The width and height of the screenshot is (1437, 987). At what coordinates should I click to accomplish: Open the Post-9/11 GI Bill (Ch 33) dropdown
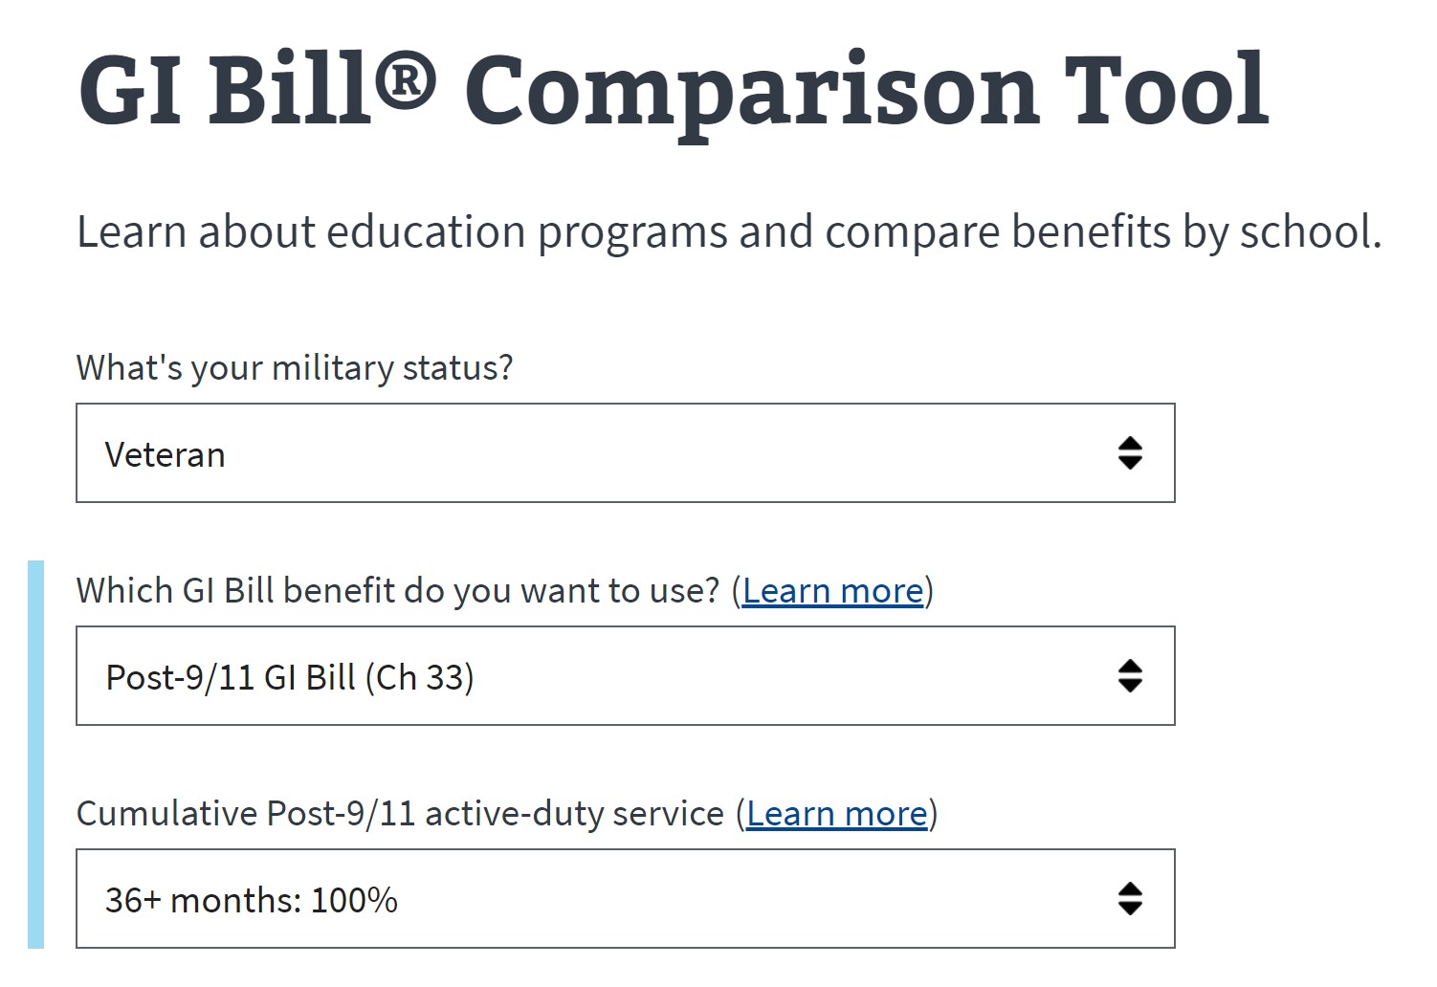(x=625, y=676)
